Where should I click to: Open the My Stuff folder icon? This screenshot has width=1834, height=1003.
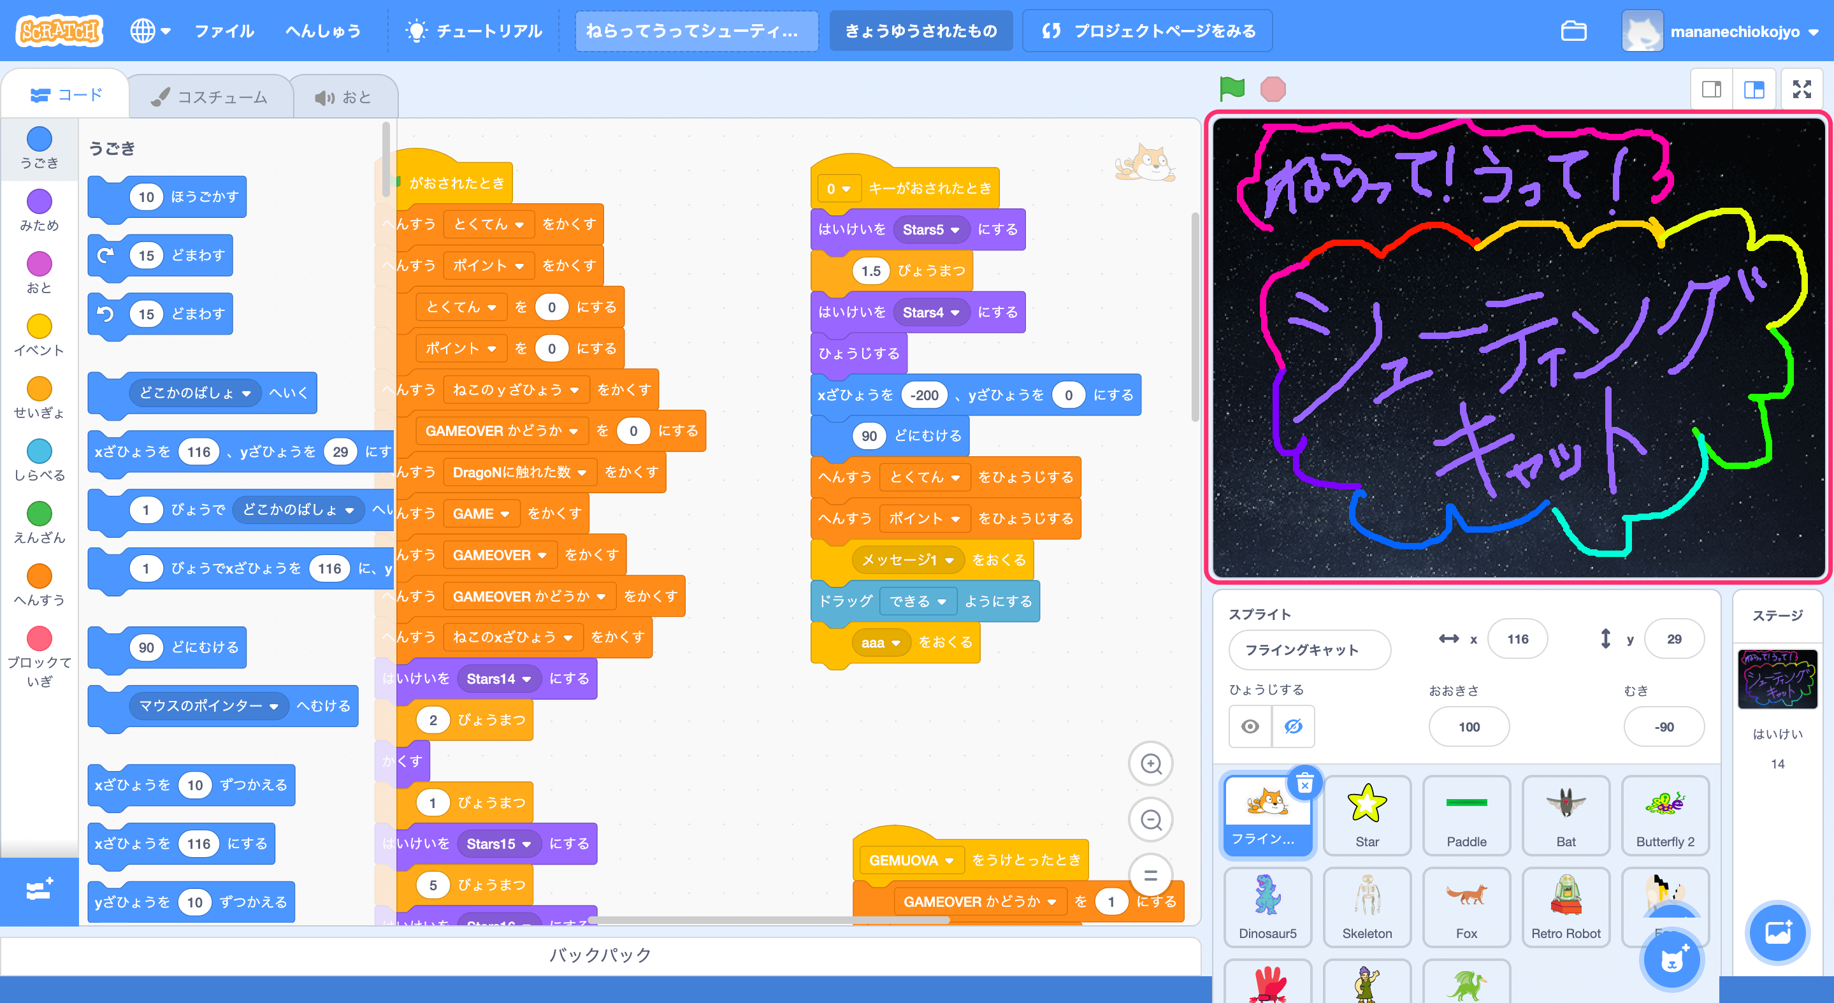[x=1573, y=31]
